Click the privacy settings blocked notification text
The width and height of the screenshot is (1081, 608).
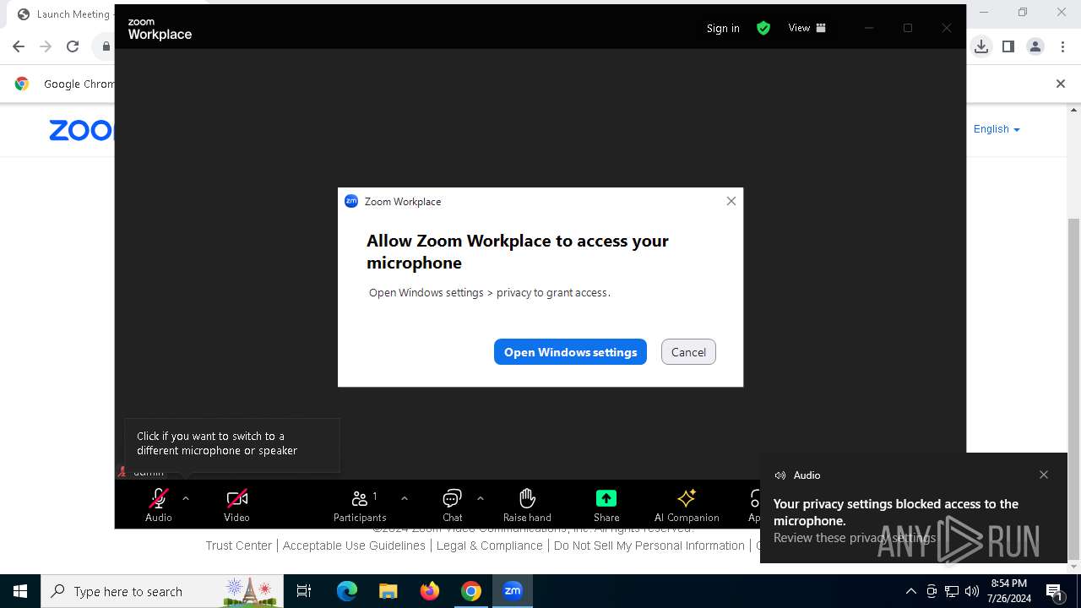[896, 512]
